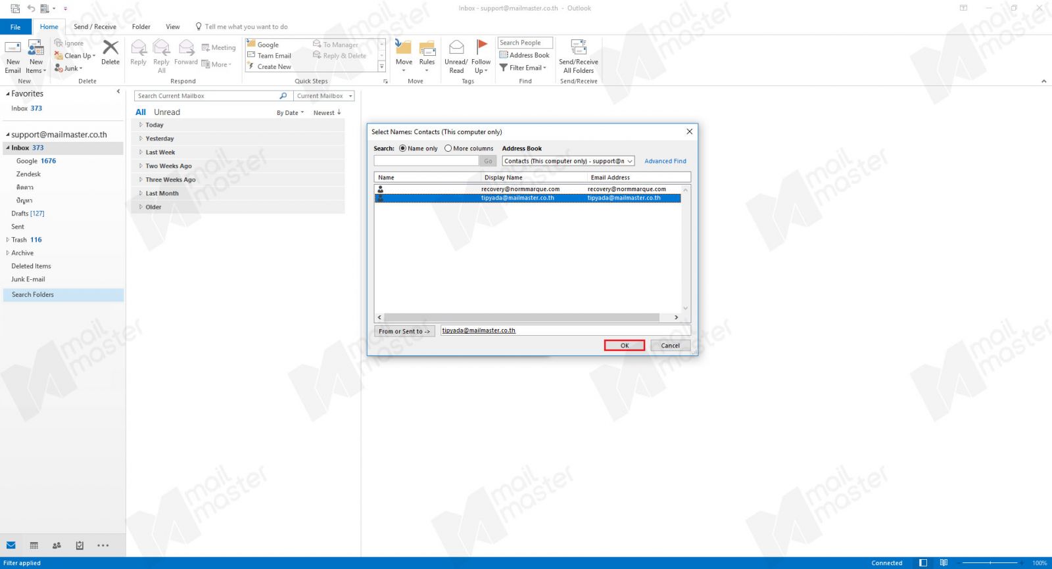Open the New Items menu
Screen dimensions: 1052x569
pyautogui.click(x=36, y=57)
